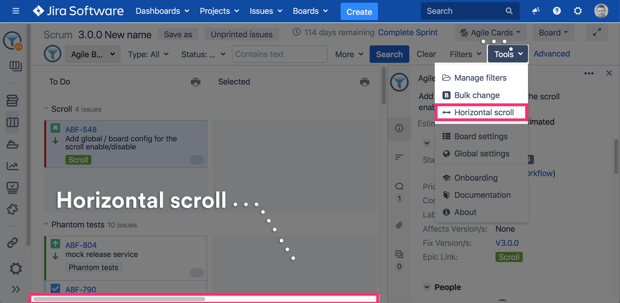Choose Bulk change in the Tools menu
The image size is (620, 303).
pos(476,95)
